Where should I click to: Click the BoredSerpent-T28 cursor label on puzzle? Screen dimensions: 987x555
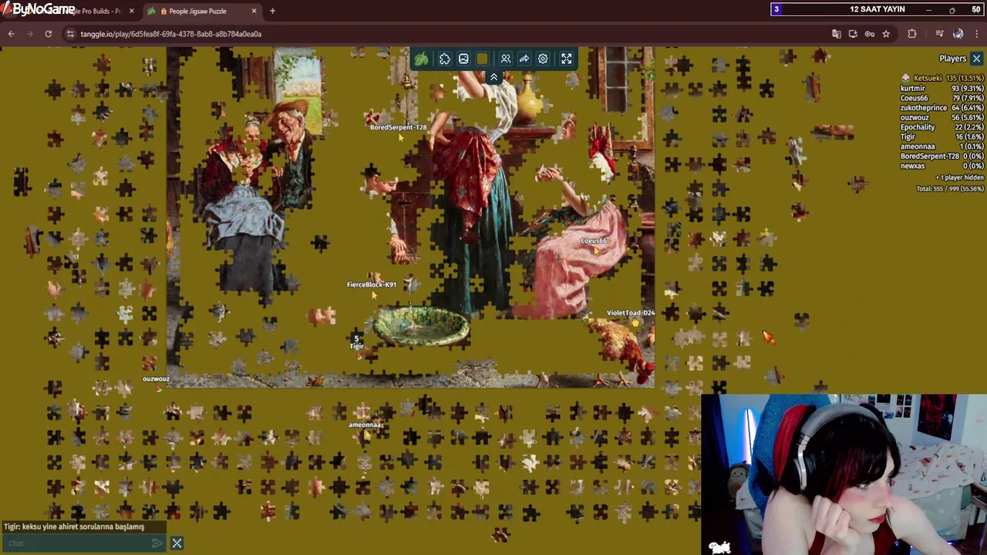tap(398, 127)
